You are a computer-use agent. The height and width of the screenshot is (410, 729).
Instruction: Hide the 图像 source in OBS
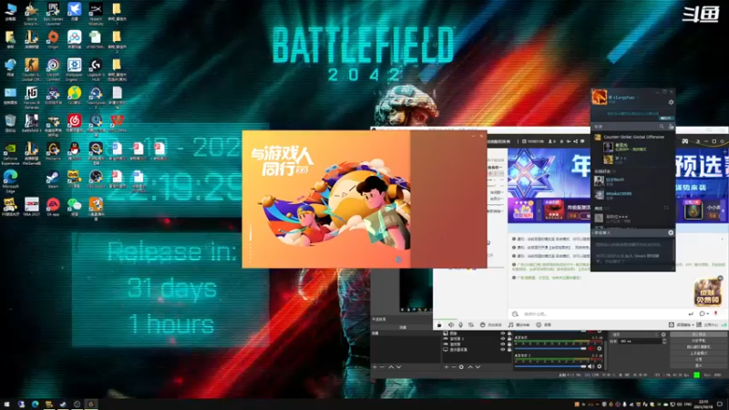point(503,333)
